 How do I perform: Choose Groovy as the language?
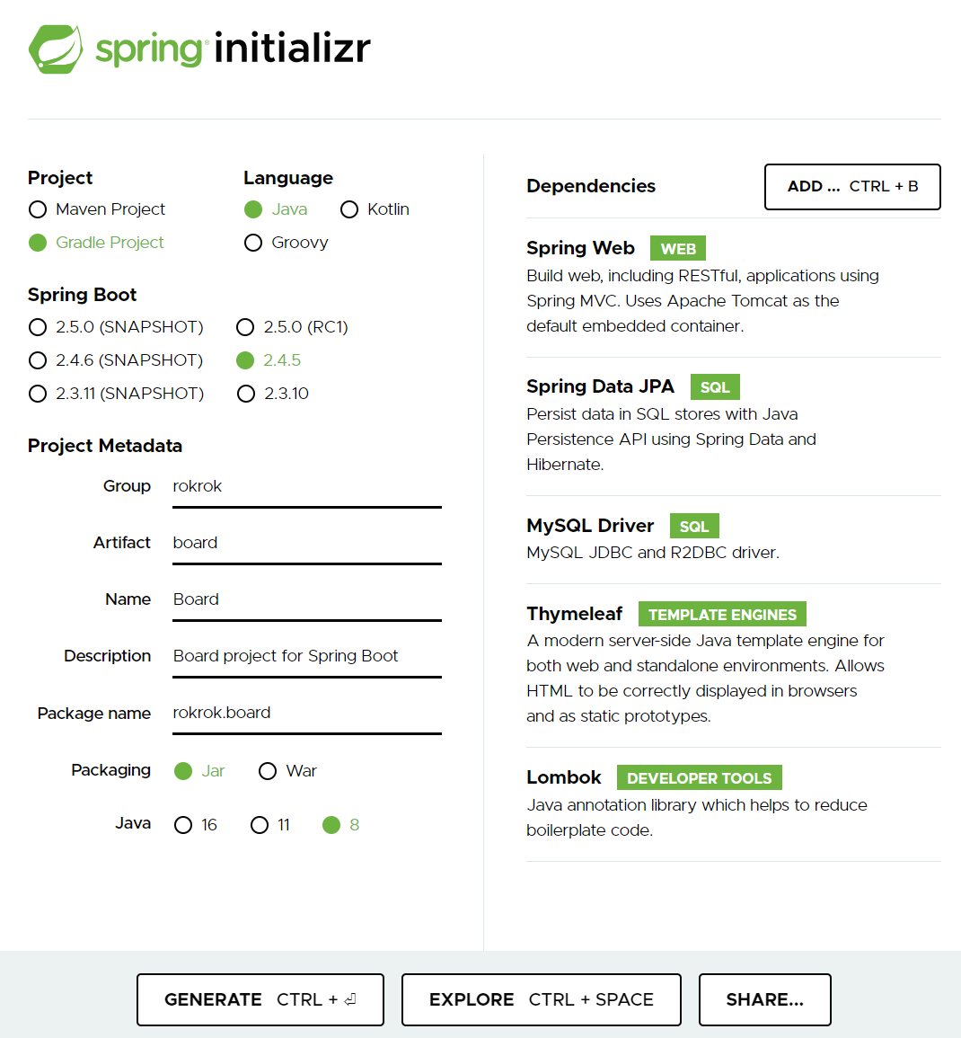(253, 243)
